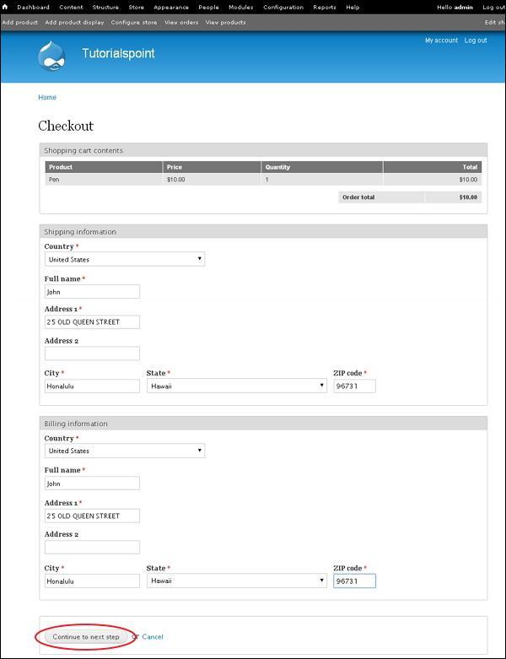Click View orders shortcut

coord(181,22)
